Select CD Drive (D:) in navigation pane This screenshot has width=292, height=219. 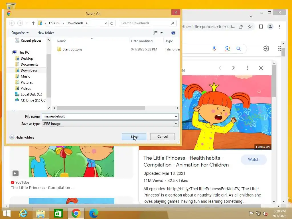[31, 100]
